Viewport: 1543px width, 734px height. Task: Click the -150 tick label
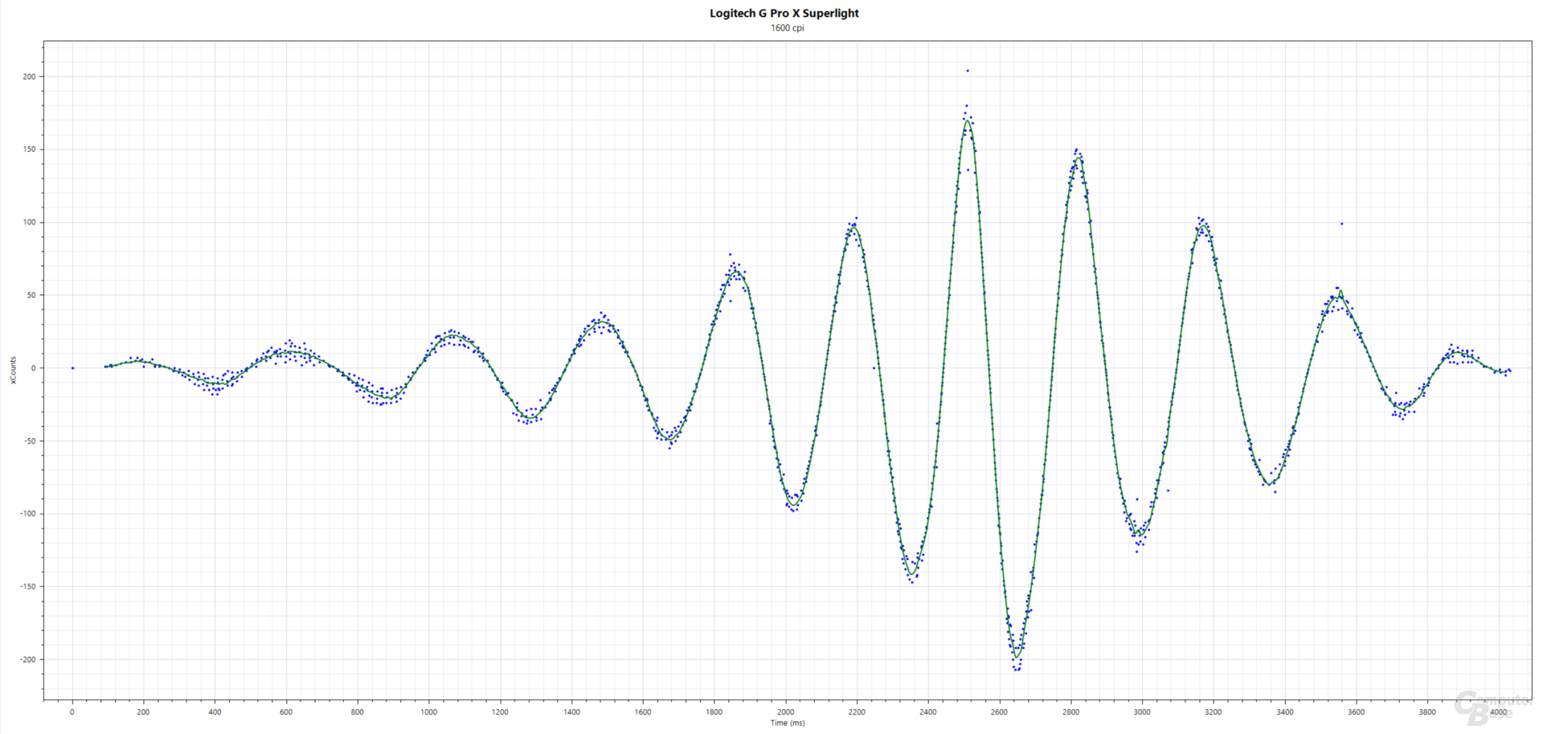pos(27,587)
